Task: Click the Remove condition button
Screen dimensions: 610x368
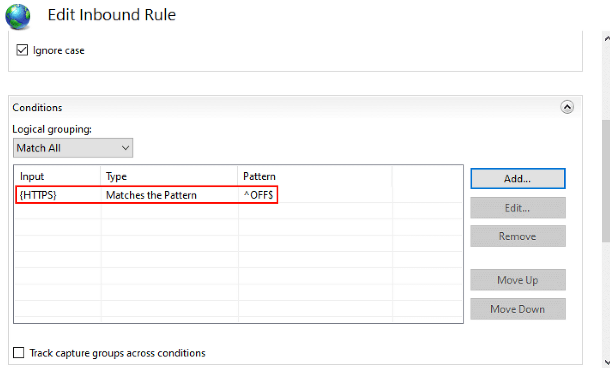Action: coord(518,236)
